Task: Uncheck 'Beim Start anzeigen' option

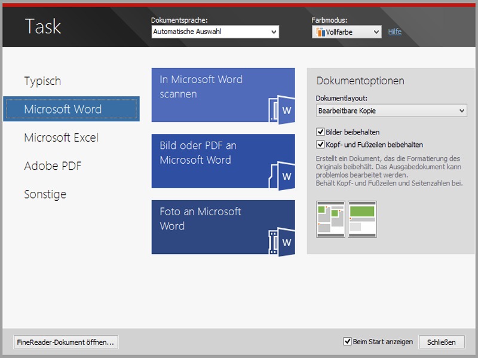Action: (x=347, y=342)
